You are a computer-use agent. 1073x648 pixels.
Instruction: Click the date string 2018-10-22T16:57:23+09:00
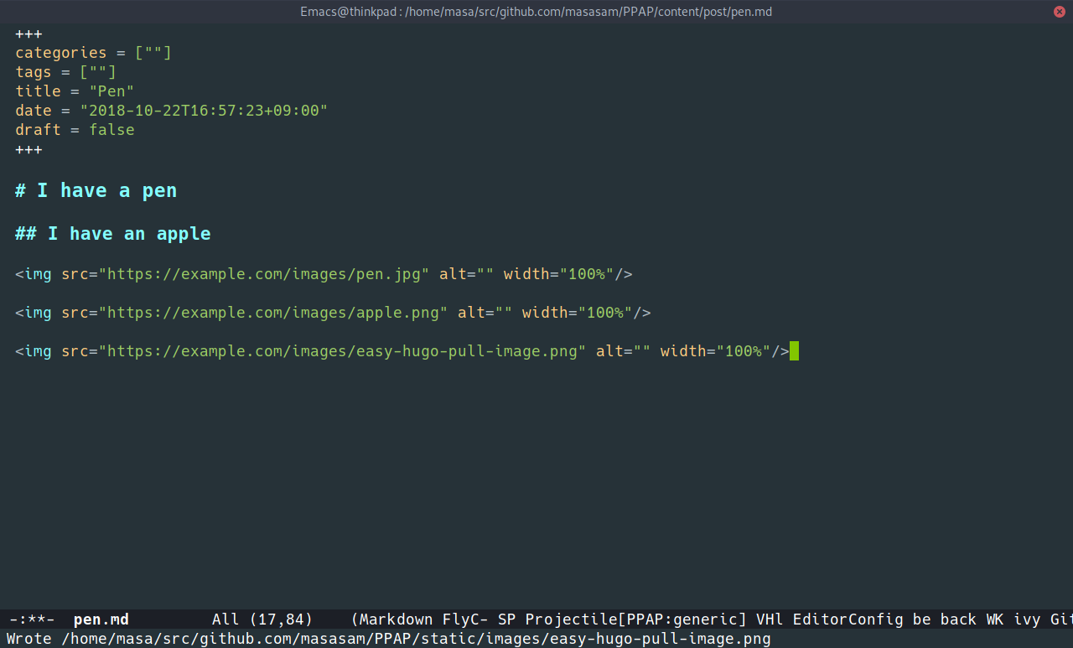pyautogui.click(x=204, y=111)
